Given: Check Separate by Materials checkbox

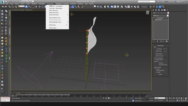Looking at the screenshot, I should point(157,63).
